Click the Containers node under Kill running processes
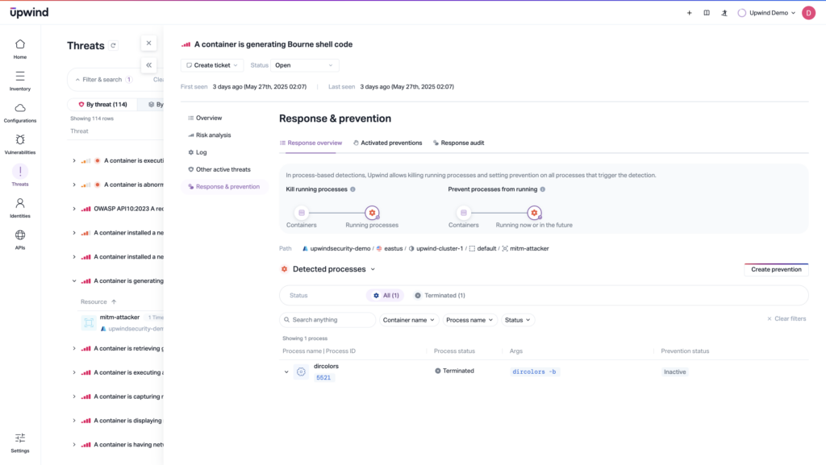 click(x=302, y=213)
